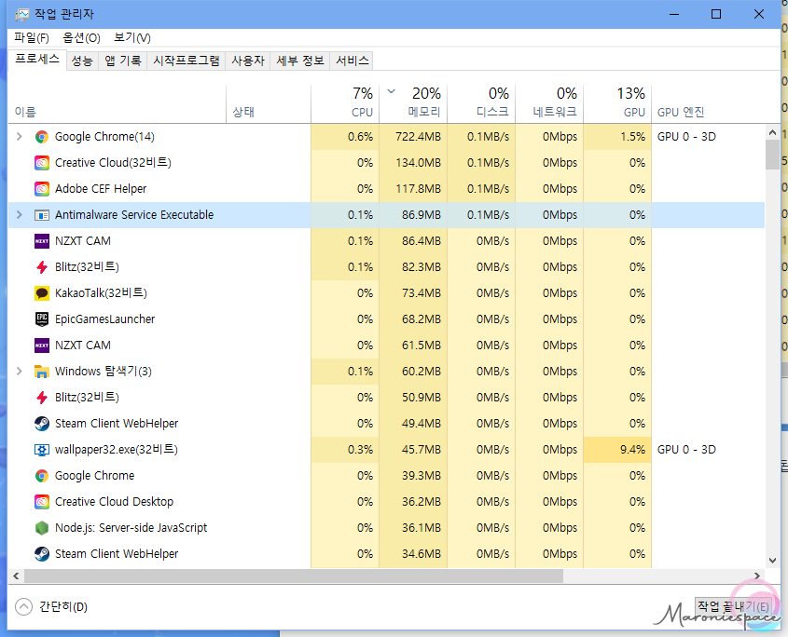Click the 9.4% GPU value for wallpaper32.exe

[x=632, y=450]
